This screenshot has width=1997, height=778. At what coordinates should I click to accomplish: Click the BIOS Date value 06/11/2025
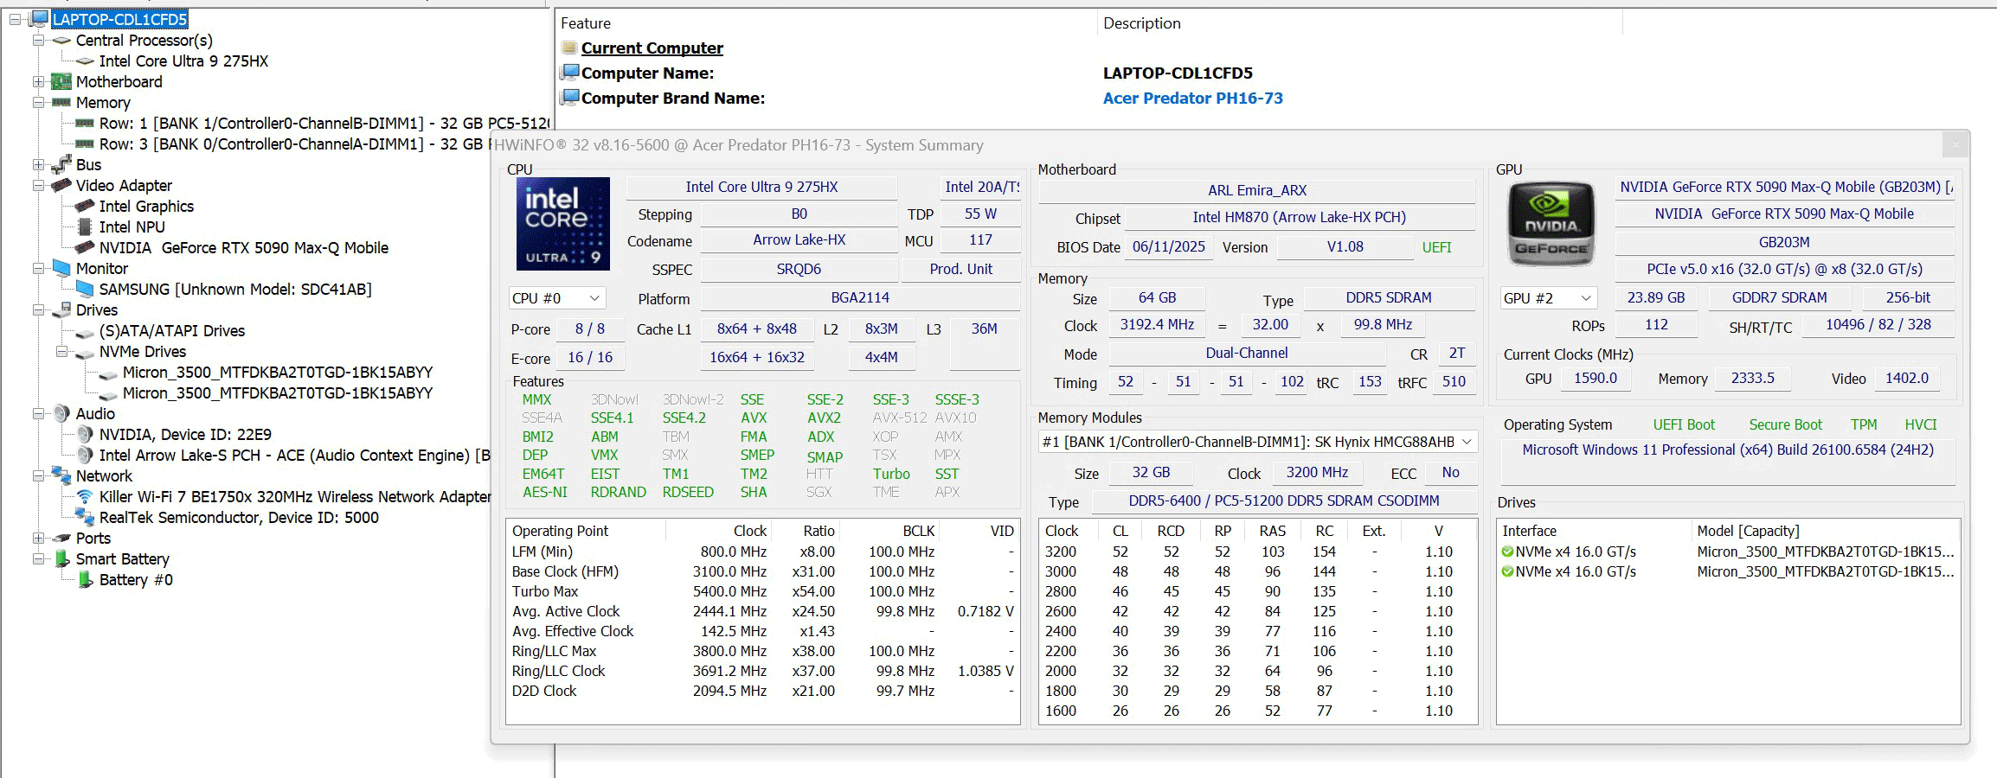coord(1168,247)
